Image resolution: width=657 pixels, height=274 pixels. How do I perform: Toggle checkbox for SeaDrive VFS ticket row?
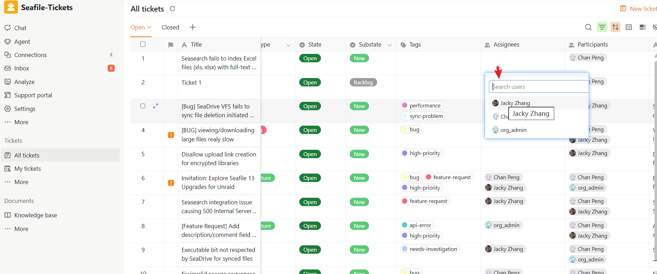[x=143, y=106]
